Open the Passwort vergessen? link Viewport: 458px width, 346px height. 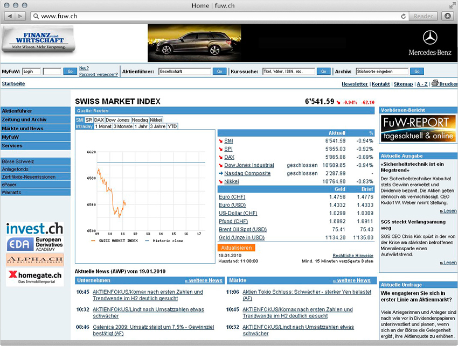click(99, 74)
